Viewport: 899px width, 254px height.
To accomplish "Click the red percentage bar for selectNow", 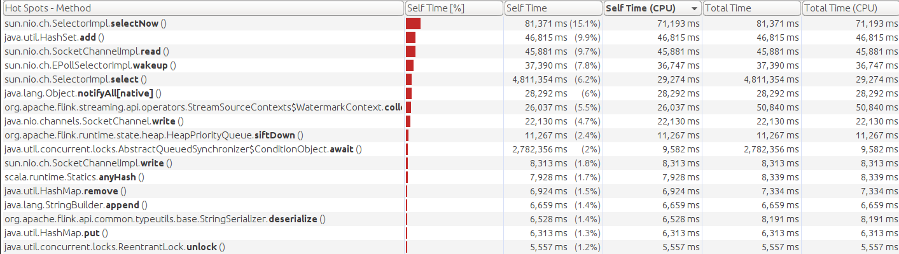I will point(414,23).
